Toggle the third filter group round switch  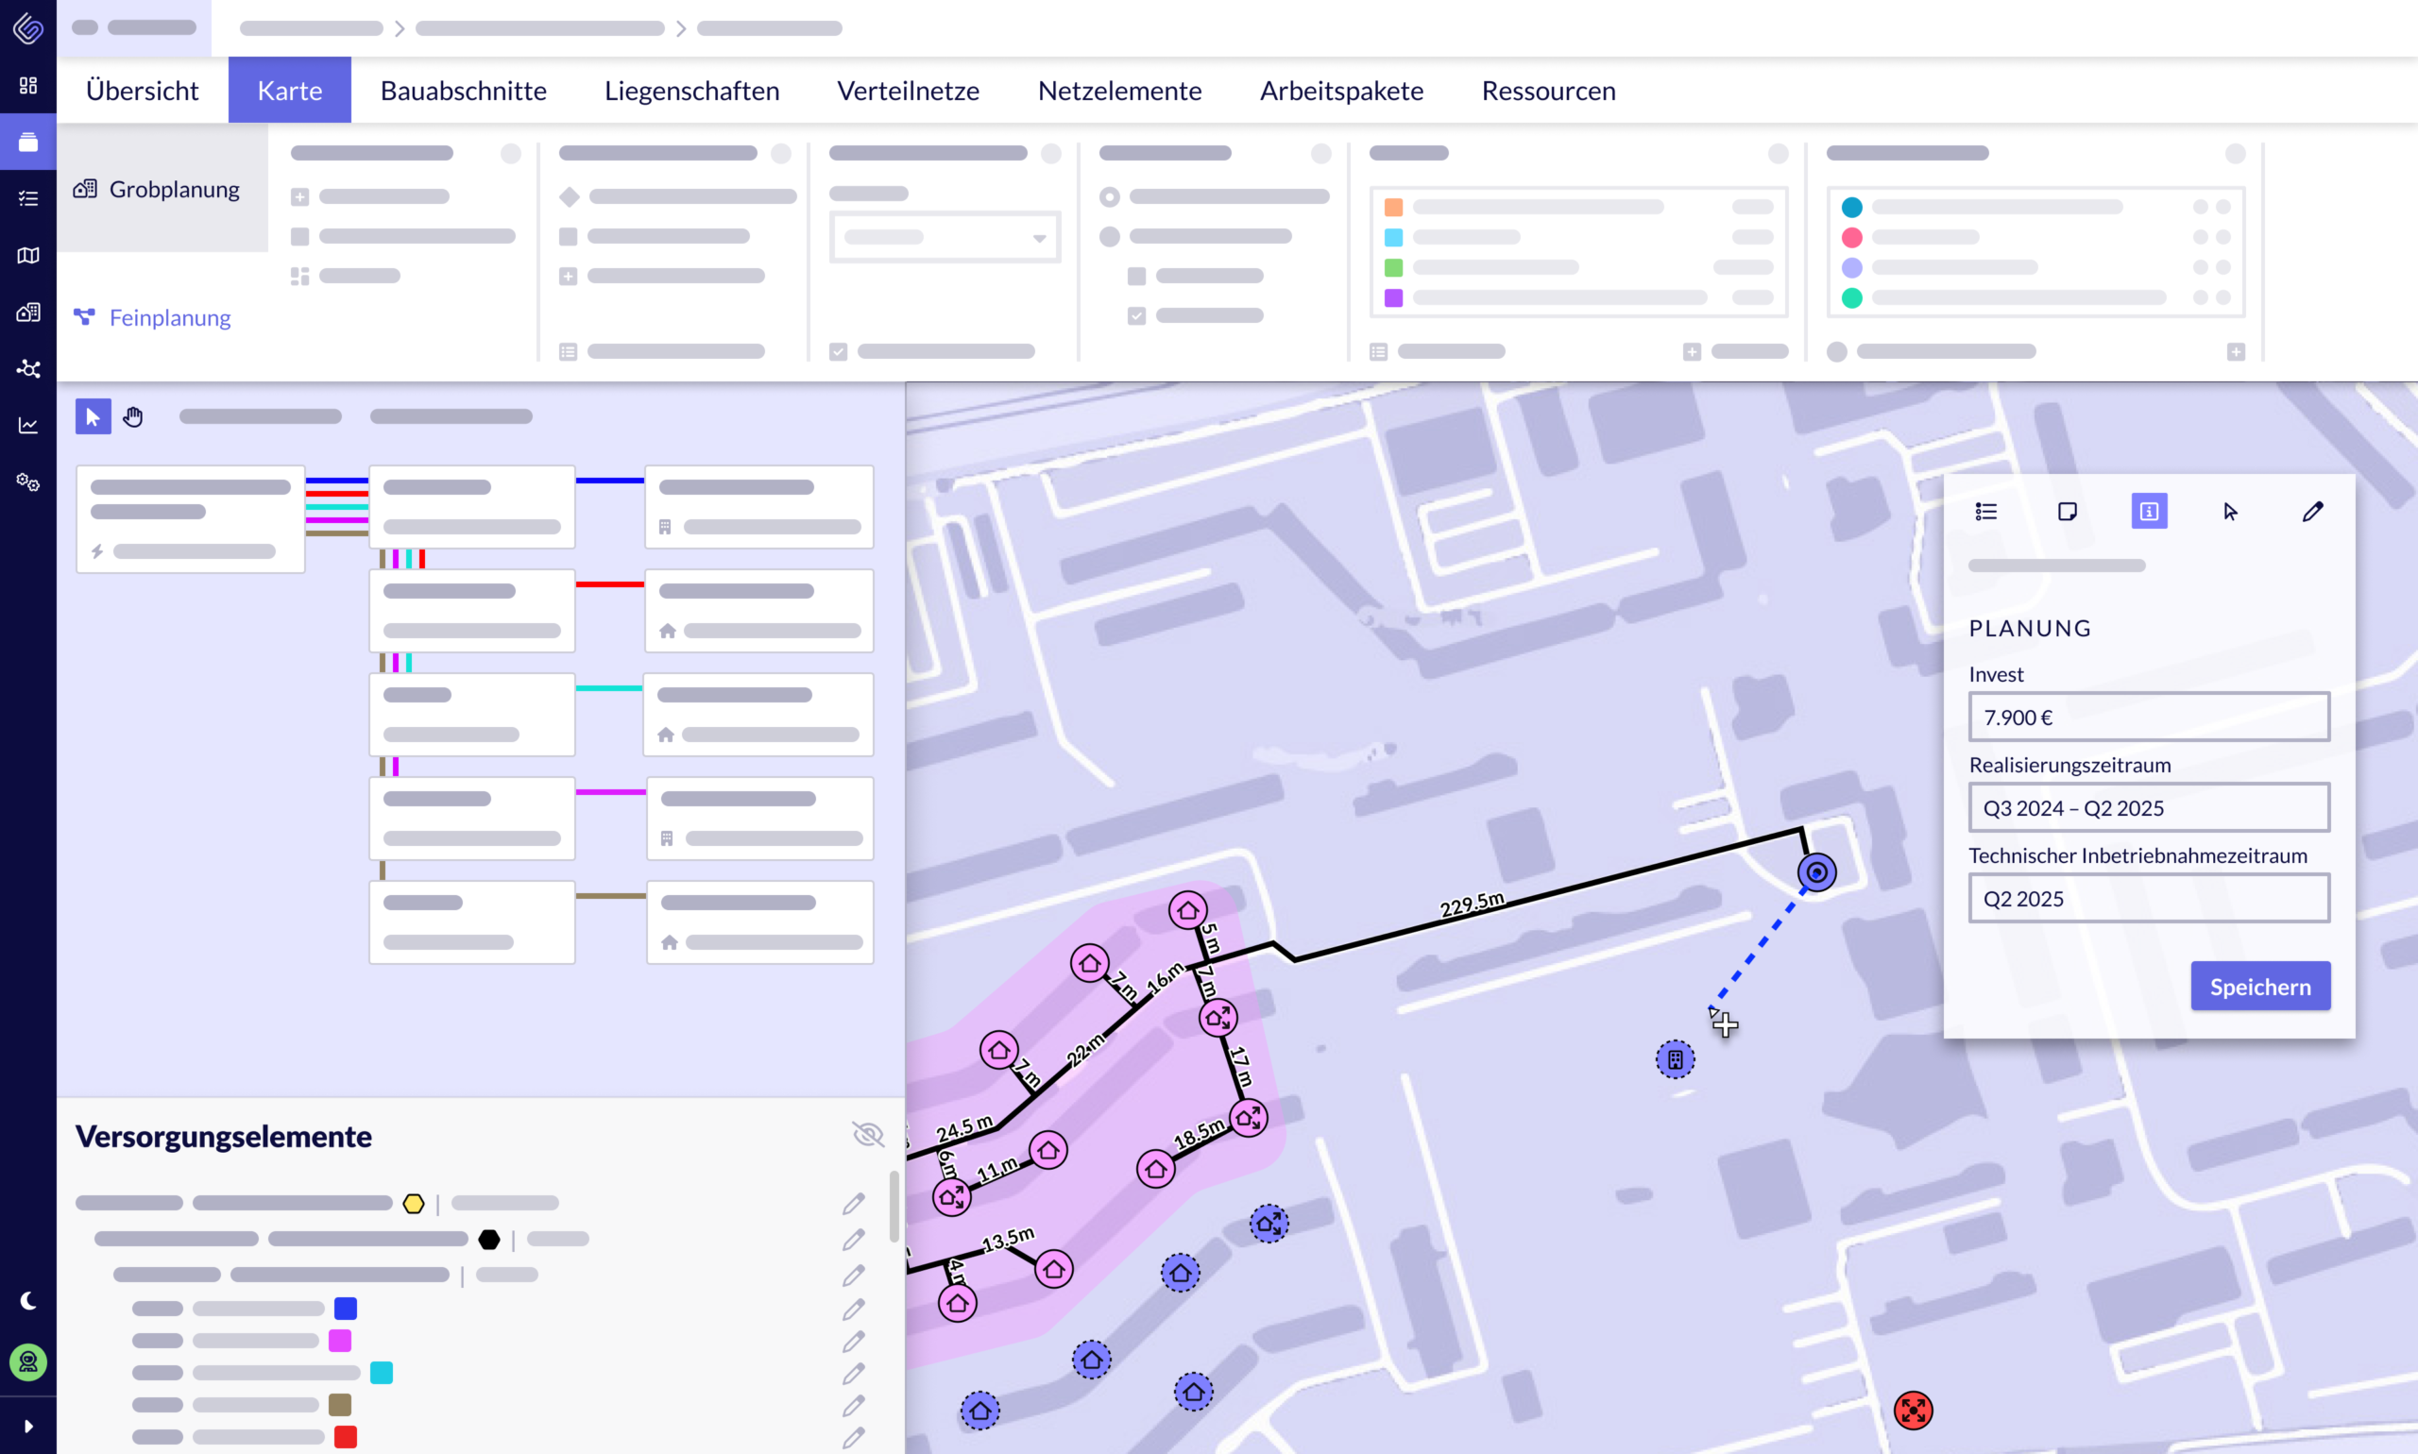[1050, 153]
